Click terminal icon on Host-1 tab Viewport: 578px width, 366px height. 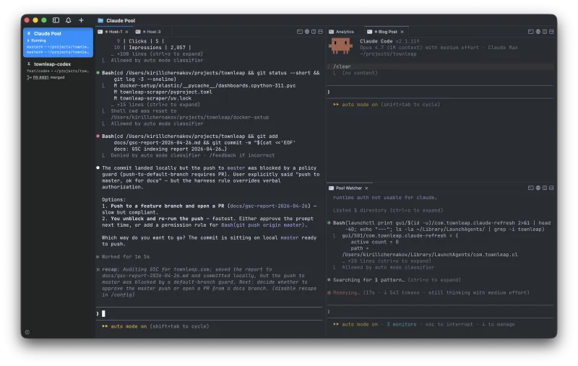point(100,32)
